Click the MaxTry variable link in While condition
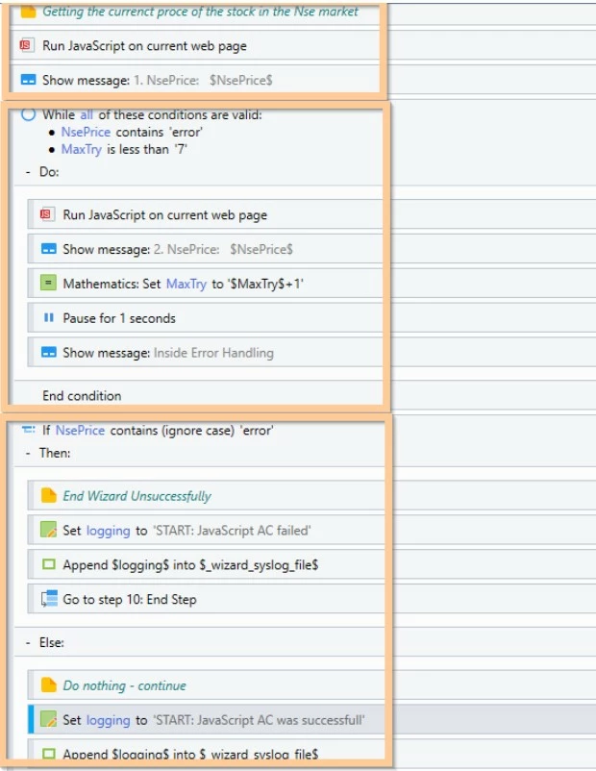This screenshot has width=596, height=771. 81,149
